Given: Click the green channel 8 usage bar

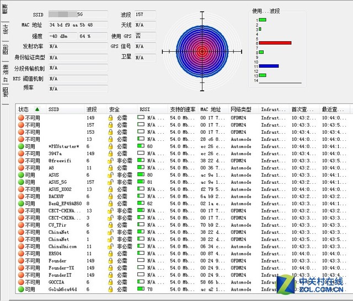Looking at the screenshot, I should pos(261,52).
